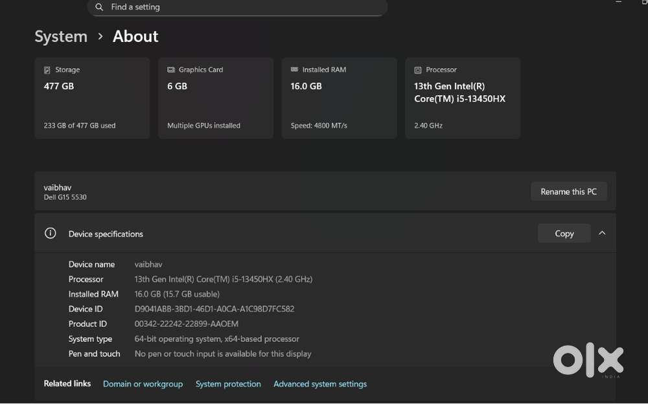
Task: Click the search magnifier icon
Action: pyautogui.click(x=99, y=7)
